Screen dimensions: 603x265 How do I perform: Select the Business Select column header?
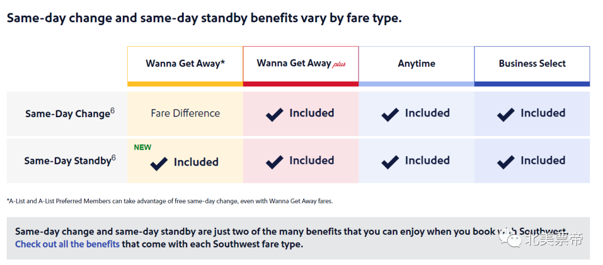pyautogui.click(x=532, y=64)
